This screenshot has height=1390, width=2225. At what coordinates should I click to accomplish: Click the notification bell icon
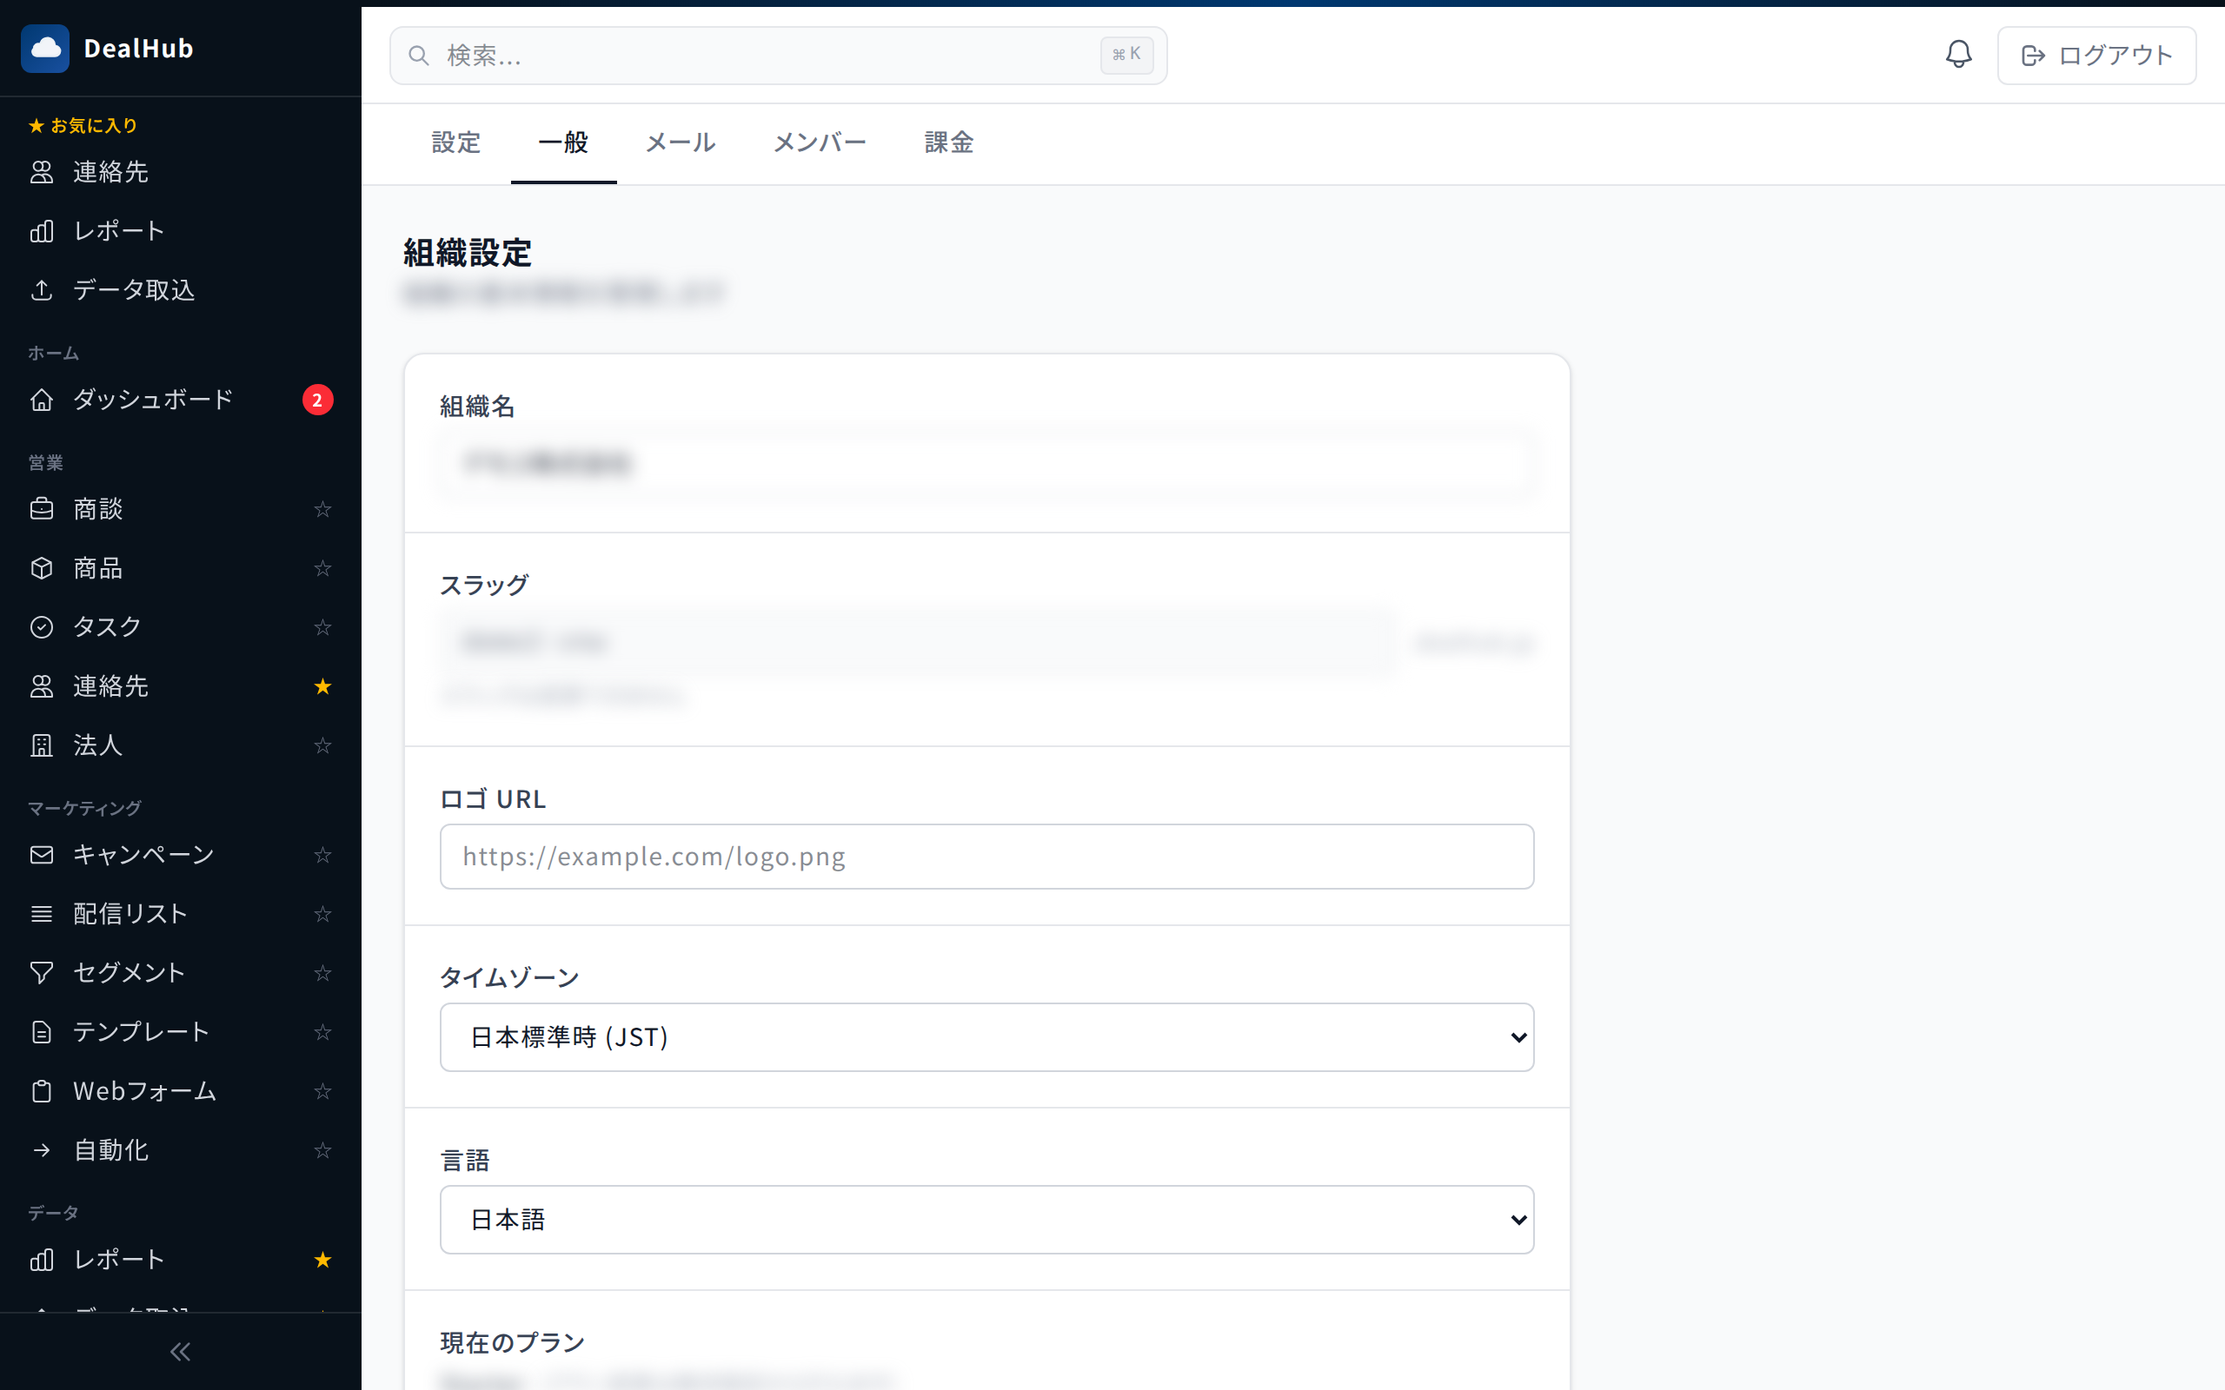(x=1958, y=54)
